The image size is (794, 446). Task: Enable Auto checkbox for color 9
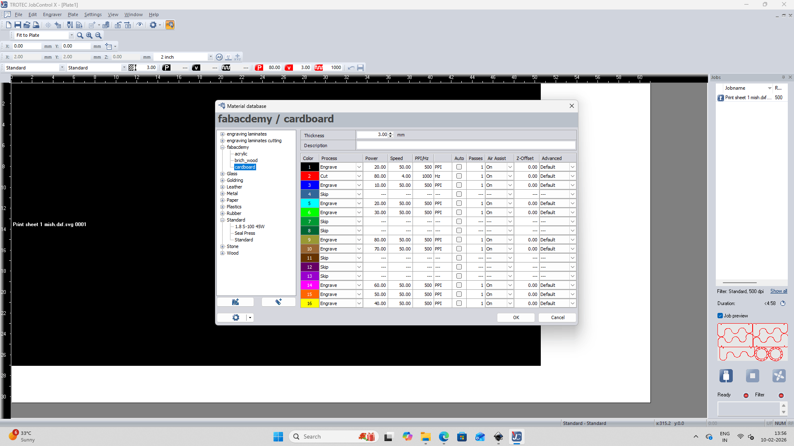coord(459,240)
